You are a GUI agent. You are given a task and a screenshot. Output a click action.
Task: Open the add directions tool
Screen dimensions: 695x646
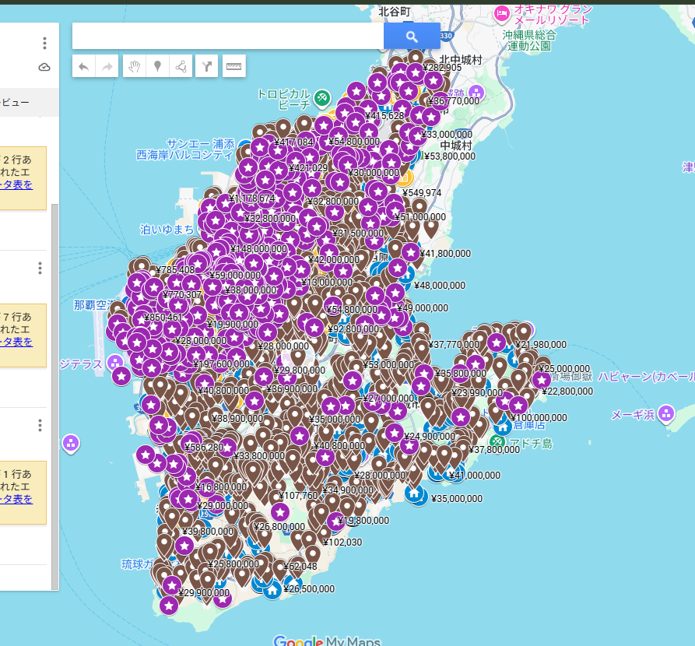[x=206, y=67]
